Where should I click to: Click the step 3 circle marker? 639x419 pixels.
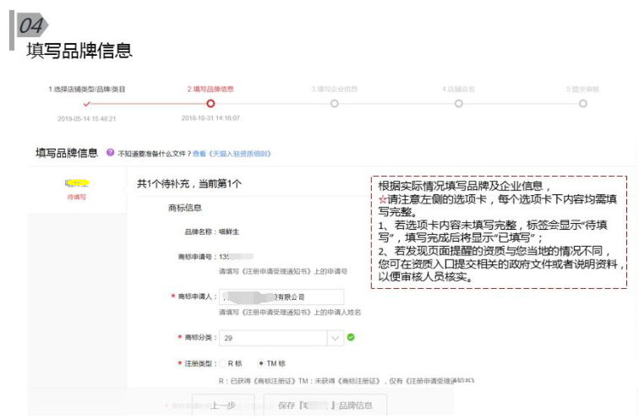coord(335,103)
